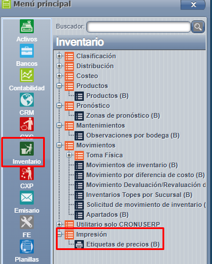Open Etiquetas de precios (B)
The image size is (212, 264).
(123, 244)
